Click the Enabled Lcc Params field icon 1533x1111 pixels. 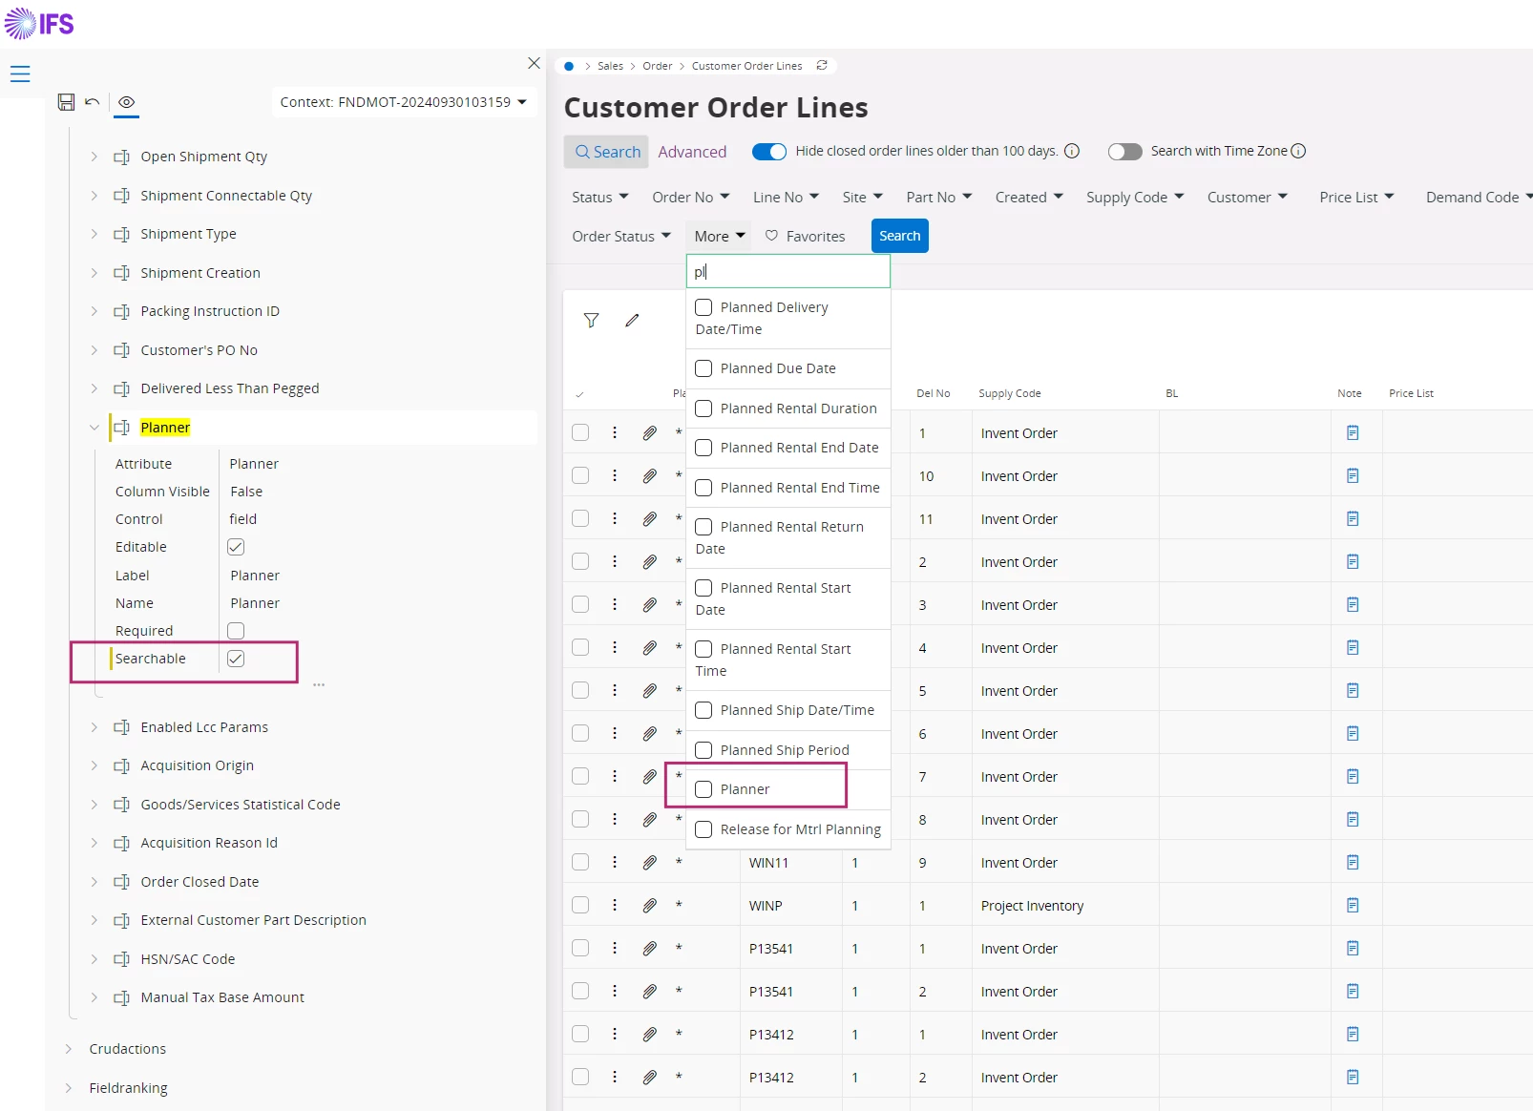[x=121, y=727]
